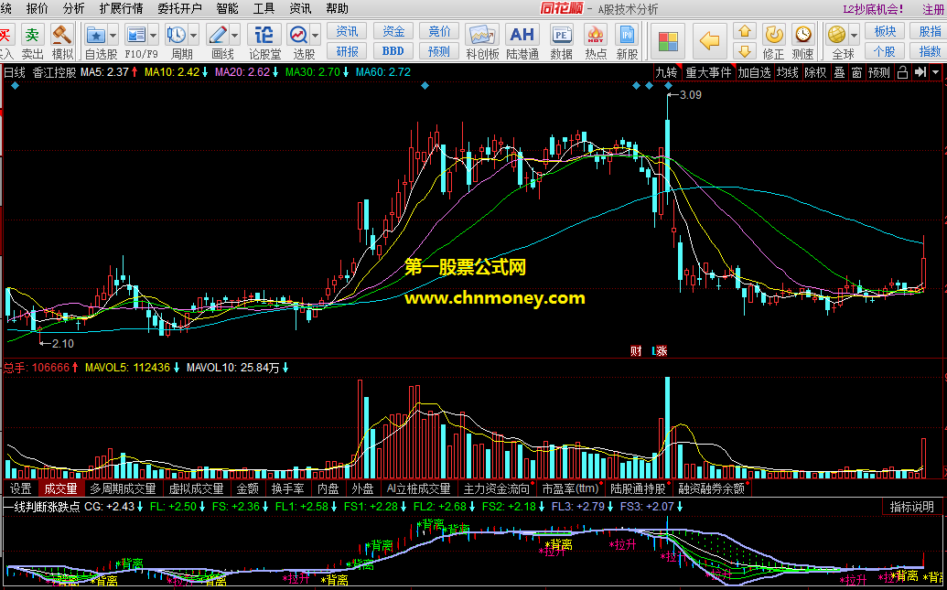Open the 帮助 menu
947x590 pixels.
(337, 8)
